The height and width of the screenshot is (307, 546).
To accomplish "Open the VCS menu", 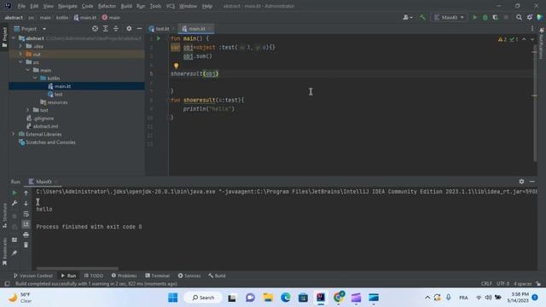I will (171, 6).
